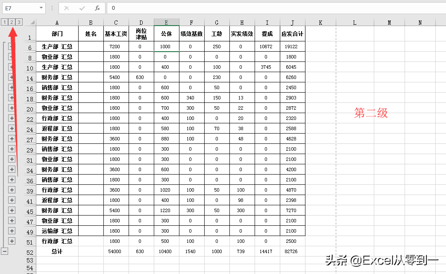Click the cell containing 3745
446x274 pixels.
[267, 67]
